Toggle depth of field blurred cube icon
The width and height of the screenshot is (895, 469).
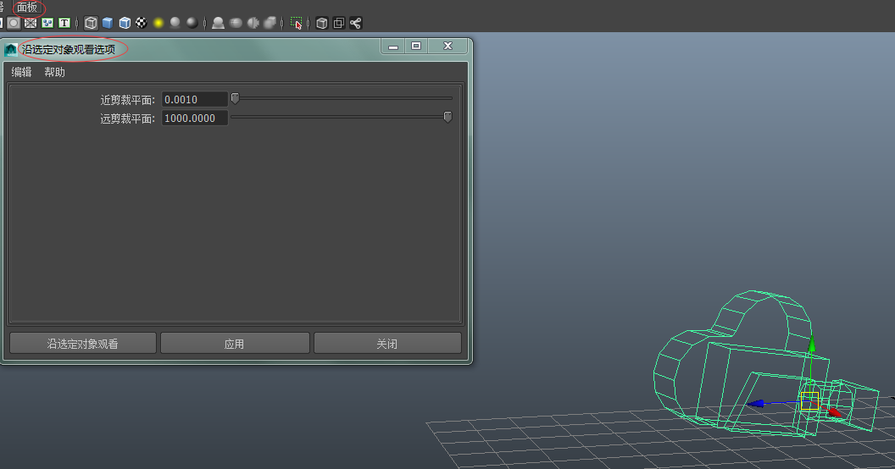270,23
